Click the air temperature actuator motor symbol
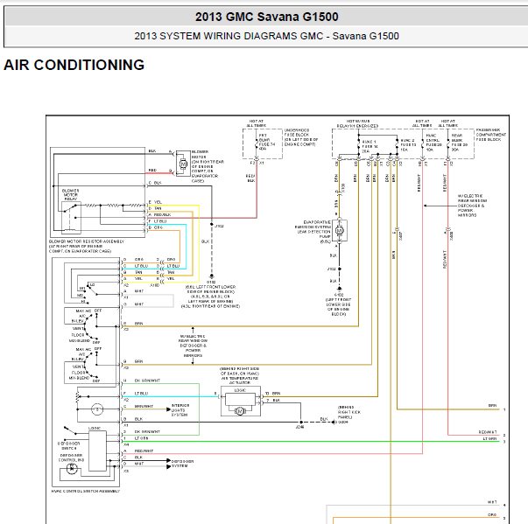The image size is (528, 524). tap(240, 411)
